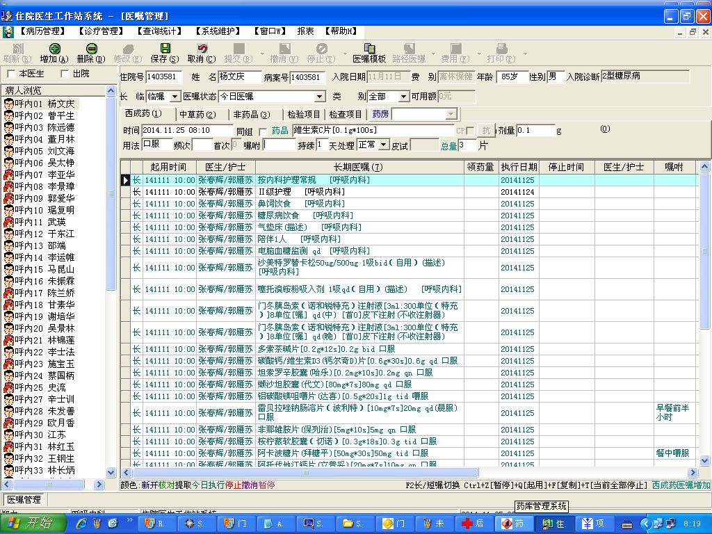Click the 删除 delete order icon
The height and width of the screenshot is (534, 712).
pos(91,49)
